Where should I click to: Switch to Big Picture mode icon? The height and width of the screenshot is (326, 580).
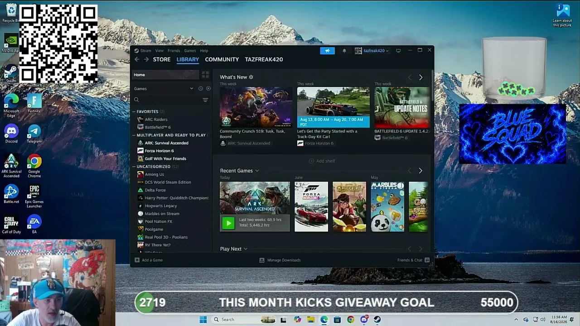pos(398,51)
